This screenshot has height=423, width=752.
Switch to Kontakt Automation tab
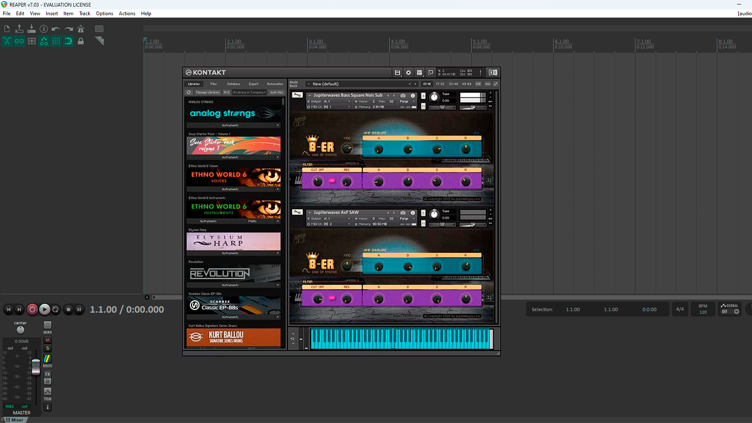pos(275,84)
